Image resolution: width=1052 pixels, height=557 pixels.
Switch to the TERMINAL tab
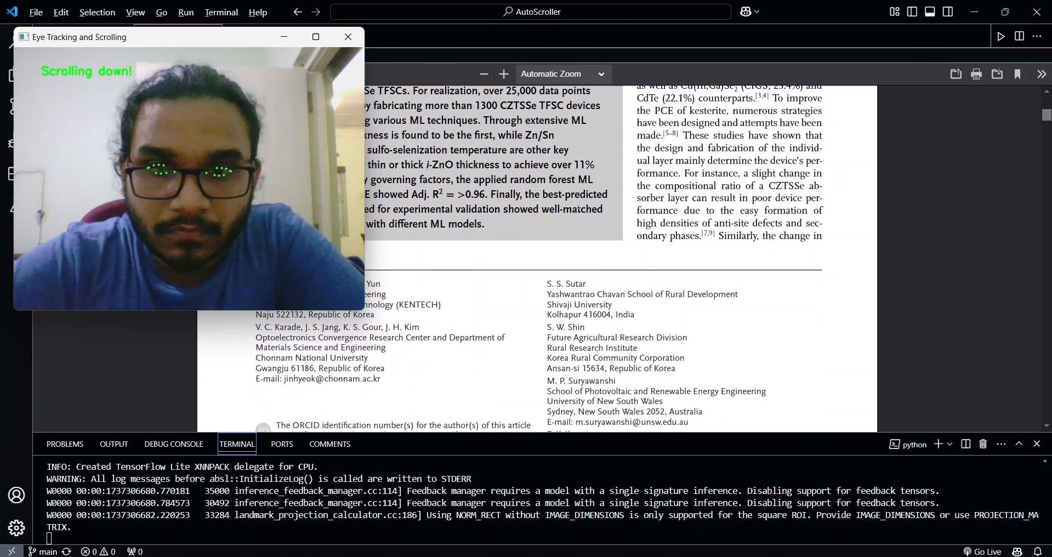coord(237,444)
